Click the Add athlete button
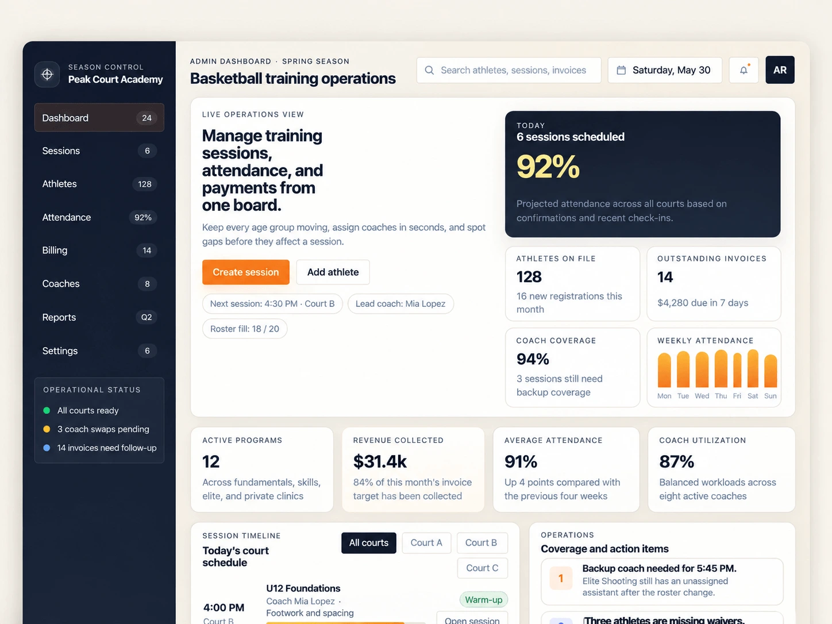832x624 pixels. pyautogui.click(x=333, y=272)
